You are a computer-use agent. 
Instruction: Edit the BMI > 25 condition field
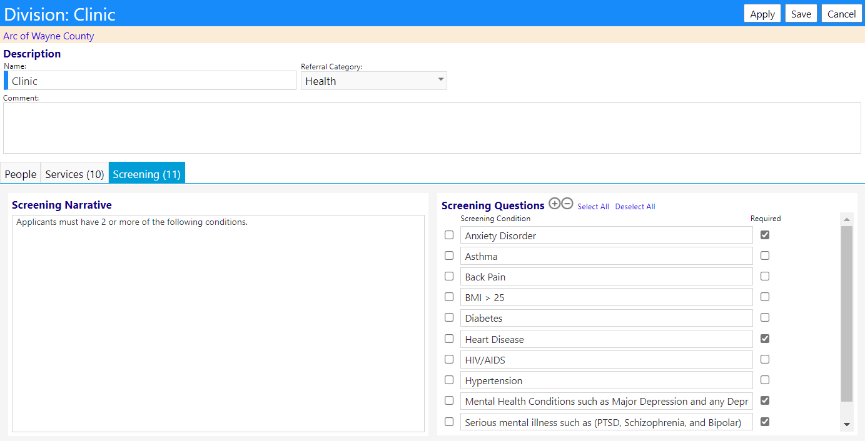[607, 297]
